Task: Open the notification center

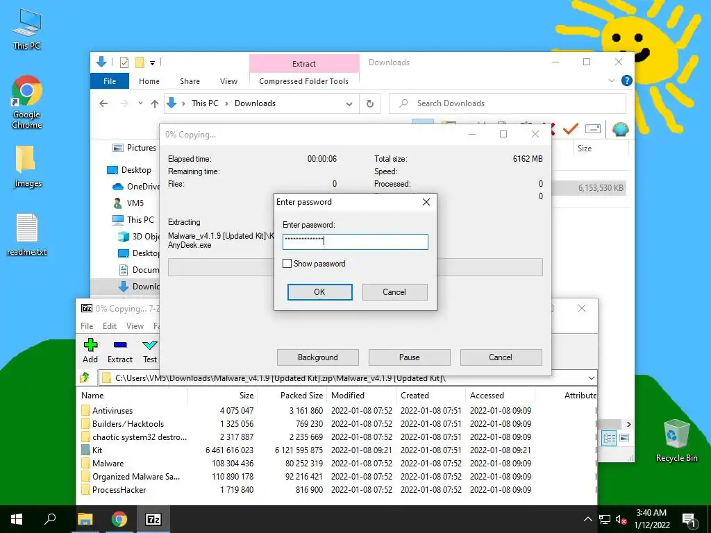Action: pyautogui.click(x=689, y=519)
